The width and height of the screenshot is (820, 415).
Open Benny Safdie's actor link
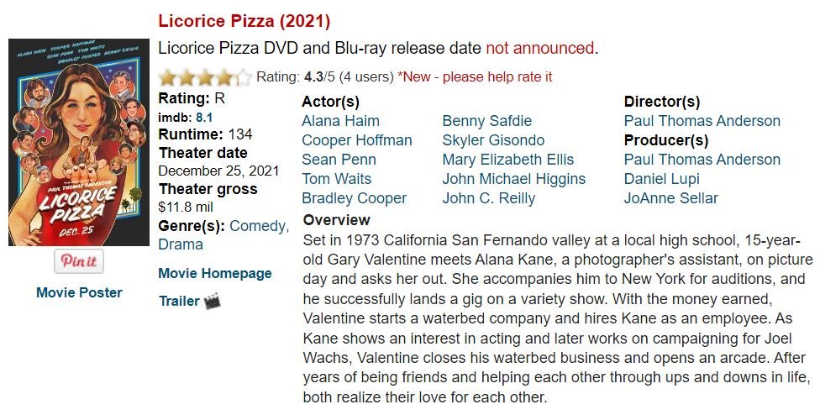pyautogui.click(x=487, y=121)
